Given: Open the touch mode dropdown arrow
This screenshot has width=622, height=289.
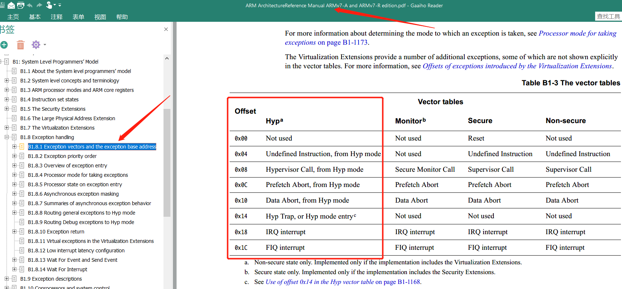Looking at the screenshot, I should point(55,5).
